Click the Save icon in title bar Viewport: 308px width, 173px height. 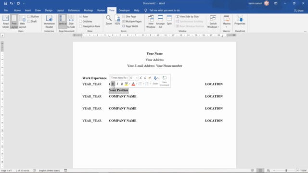tap(5, 3)
